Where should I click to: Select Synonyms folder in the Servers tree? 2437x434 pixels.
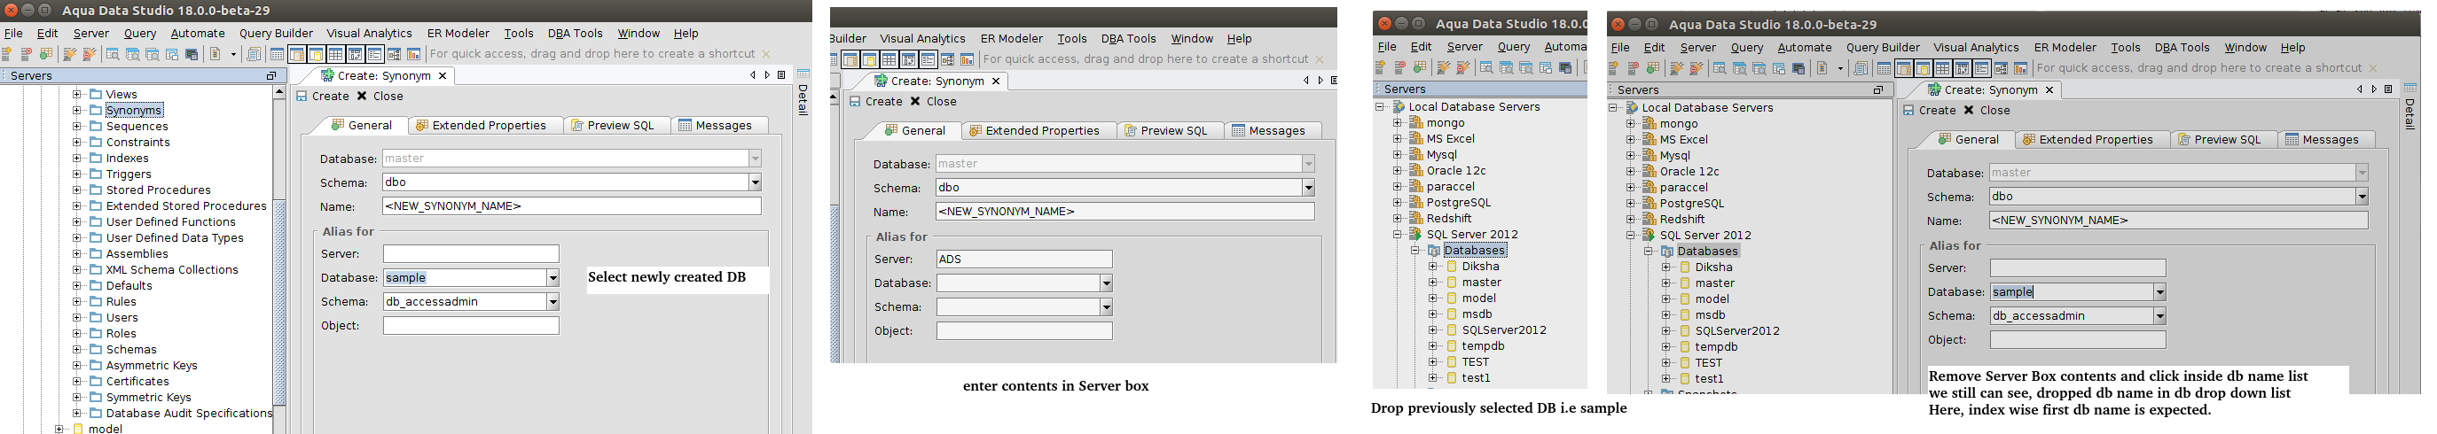click(x=133, y=111)
